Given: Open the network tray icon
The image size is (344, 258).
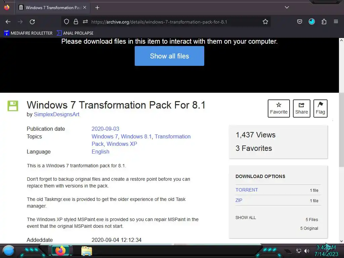Looking at the screenshot, I should tap(299, 251).
